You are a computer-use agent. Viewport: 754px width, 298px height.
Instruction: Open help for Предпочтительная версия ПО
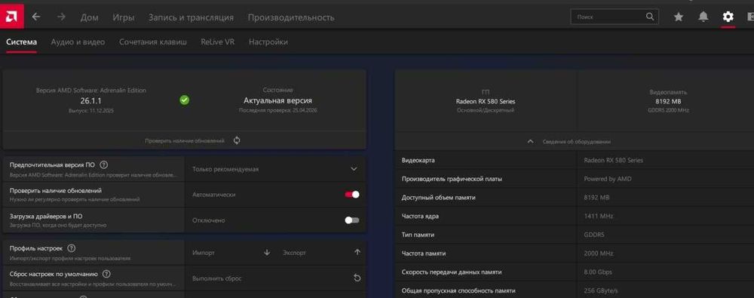click(103, 164)
